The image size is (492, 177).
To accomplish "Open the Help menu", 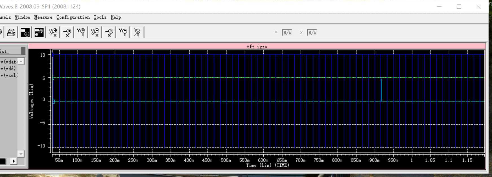I will pyautogui.click(x=116, y=17).
